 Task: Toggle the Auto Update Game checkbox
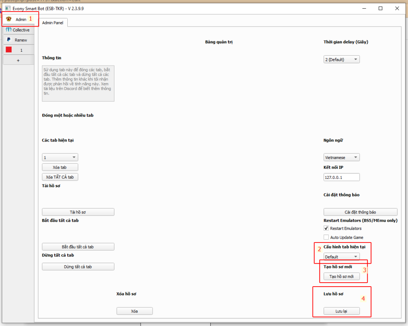click(x=327, y=237)
